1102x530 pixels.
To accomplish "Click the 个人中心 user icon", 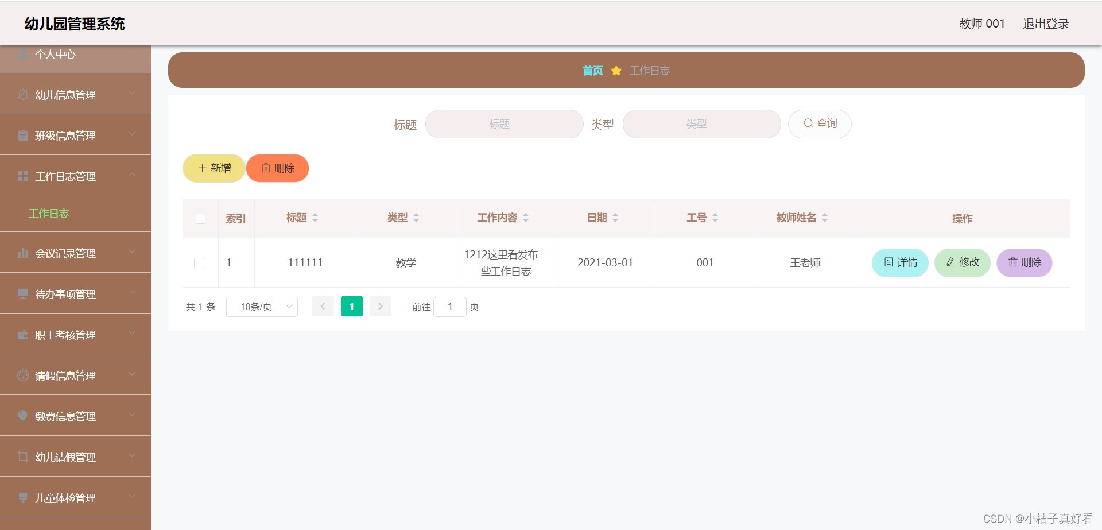I will 23,54.
